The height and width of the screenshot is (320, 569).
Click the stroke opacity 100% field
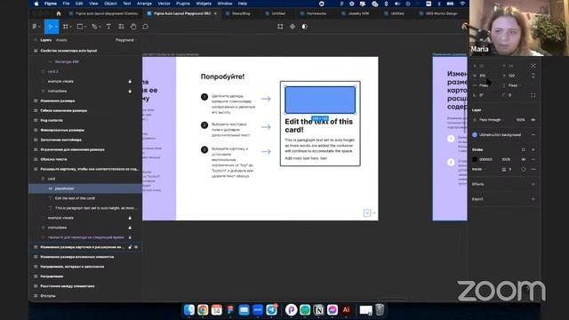[x=506, y=159]
